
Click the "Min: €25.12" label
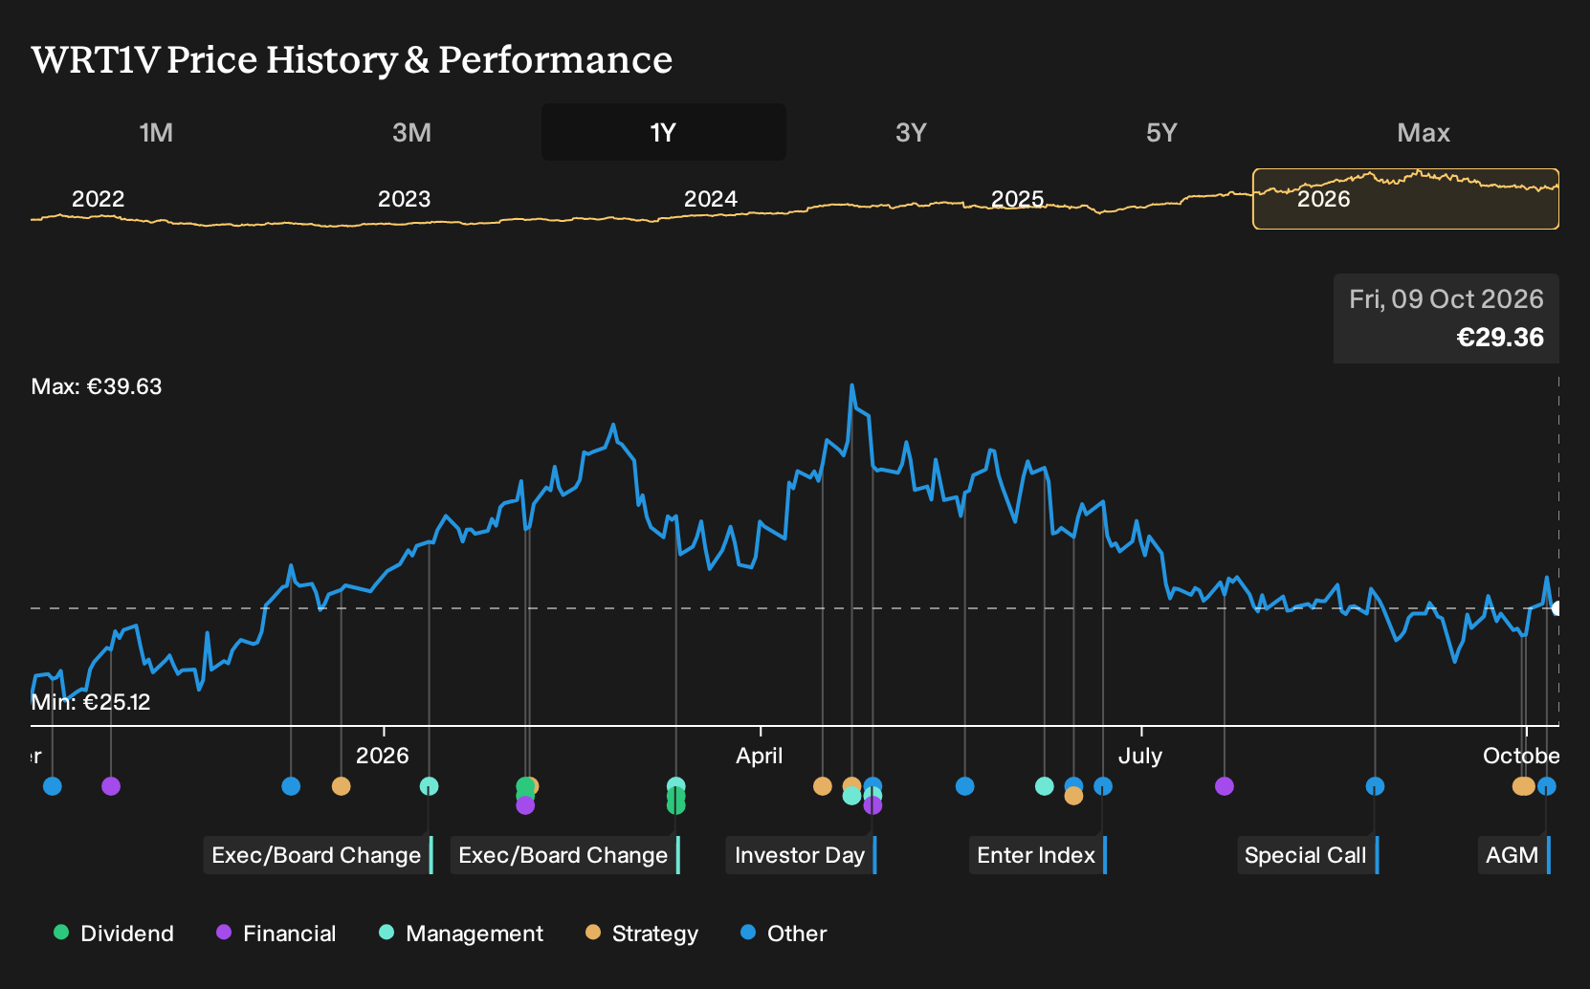click(91, 702)
